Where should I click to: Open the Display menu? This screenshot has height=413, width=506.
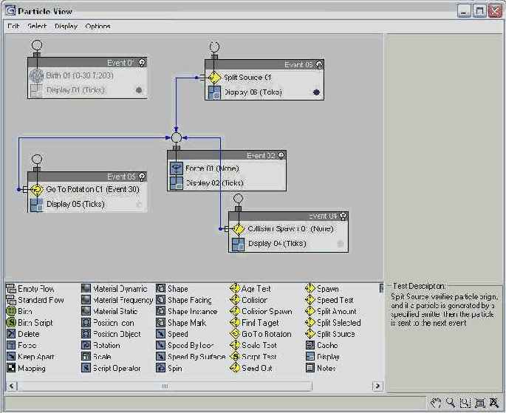66,26
